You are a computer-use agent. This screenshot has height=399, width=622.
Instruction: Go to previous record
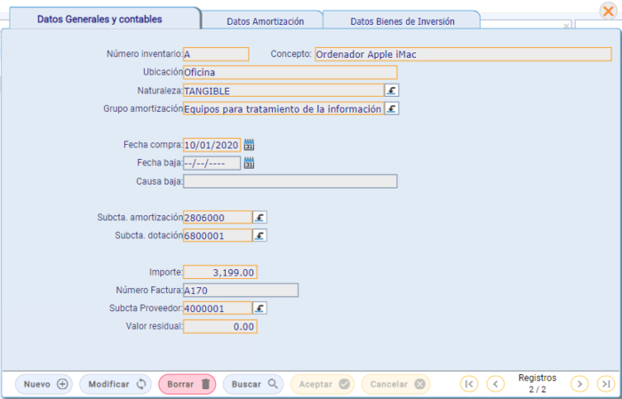pyautogui.click(x=496, y=384)
